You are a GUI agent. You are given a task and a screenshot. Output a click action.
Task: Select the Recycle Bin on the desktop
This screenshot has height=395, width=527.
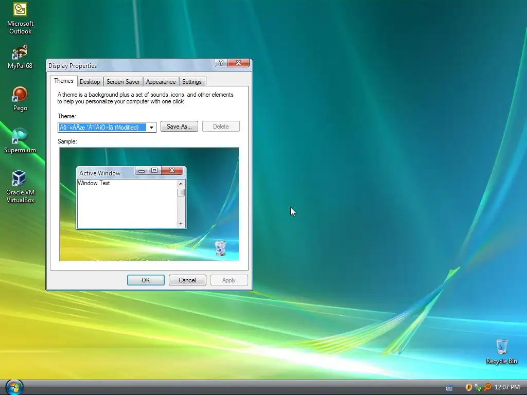click(x=501, y=351)
